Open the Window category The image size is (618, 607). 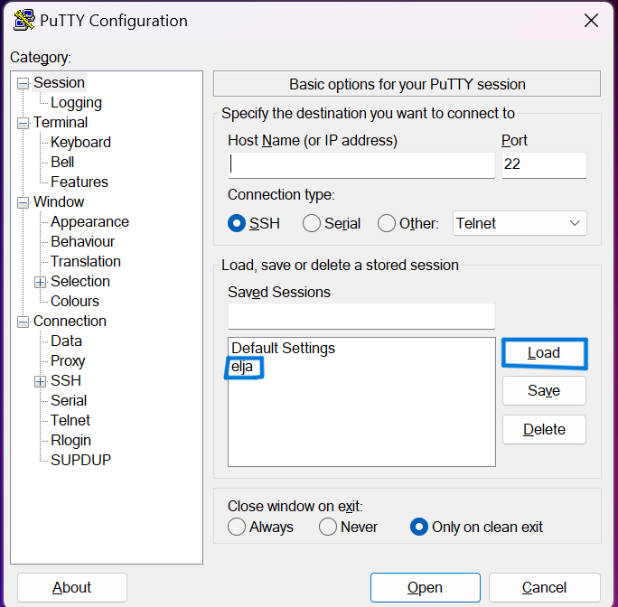point(59,201)
